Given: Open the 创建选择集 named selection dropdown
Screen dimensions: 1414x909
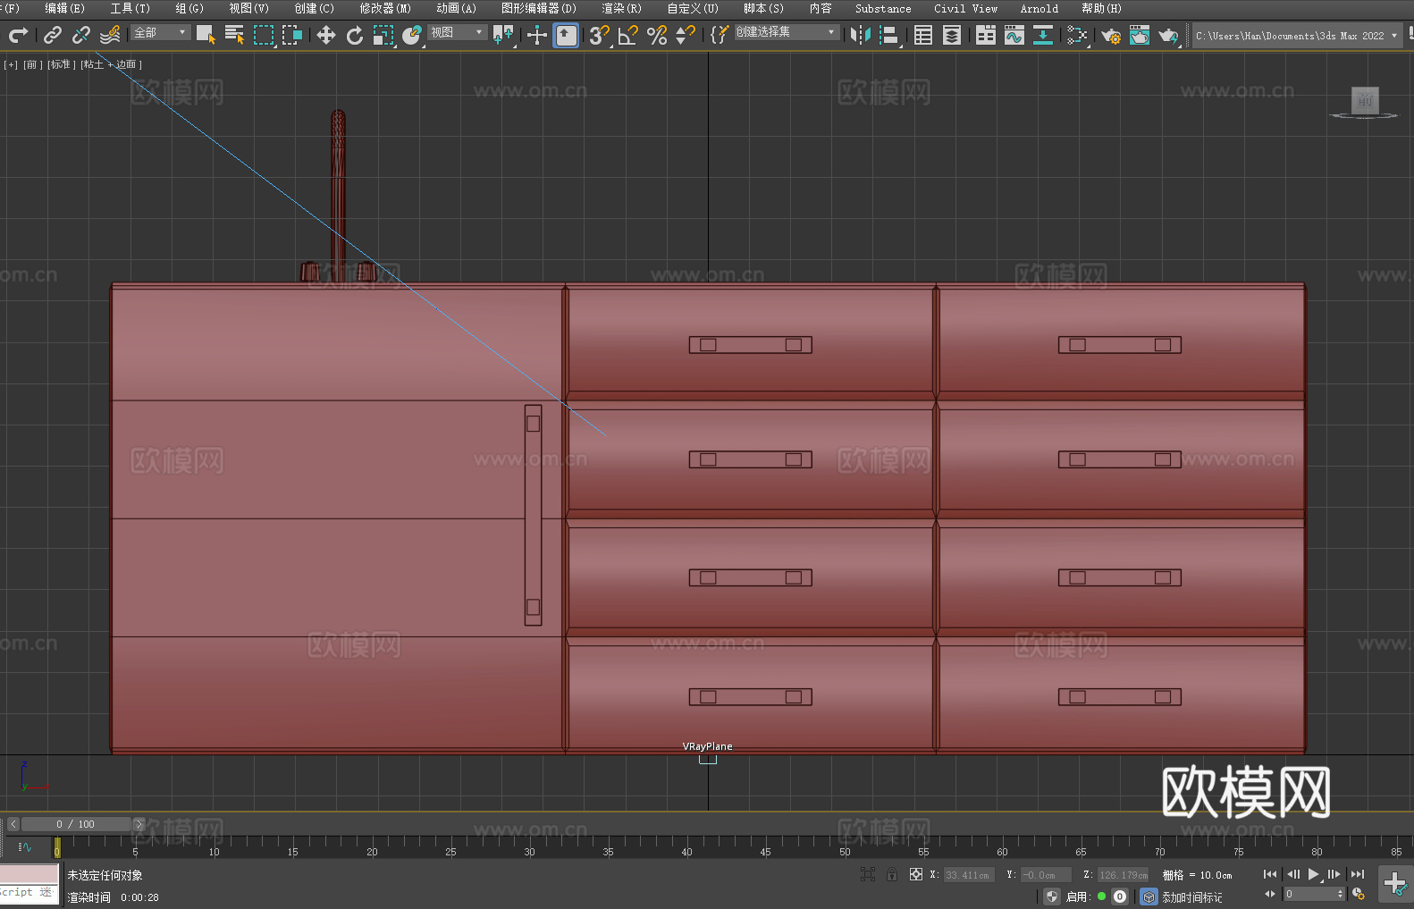Looking at the screenshot, I should 787,32.
